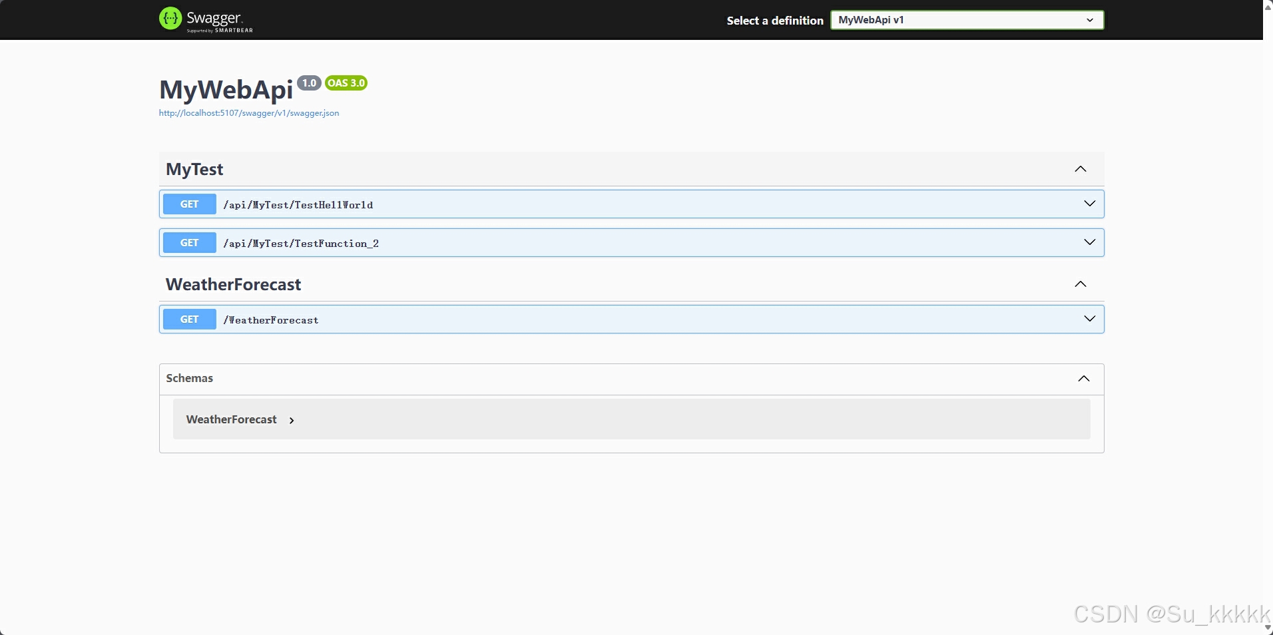Screen dimensions: 1273x635
Task: Click the MyWebApi title
Action: pos(226,90)
